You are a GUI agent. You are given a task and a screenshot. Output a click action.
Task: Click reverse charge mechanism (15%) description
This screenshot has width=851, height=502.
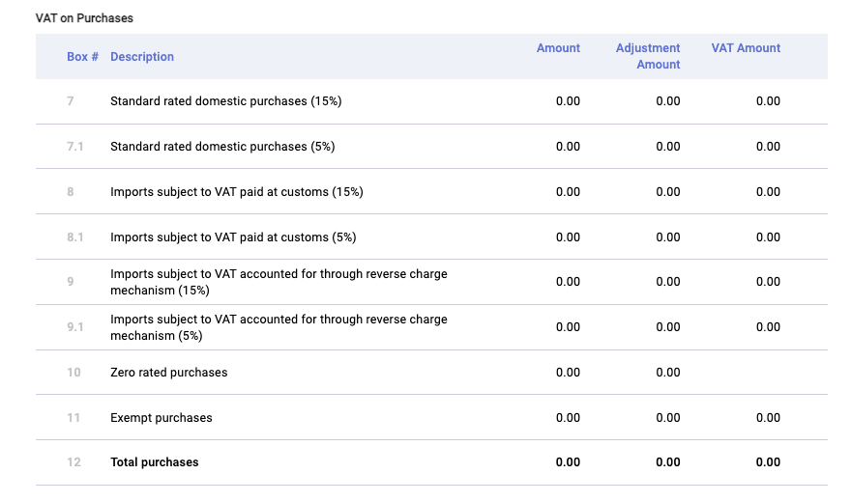click(279, 282)
